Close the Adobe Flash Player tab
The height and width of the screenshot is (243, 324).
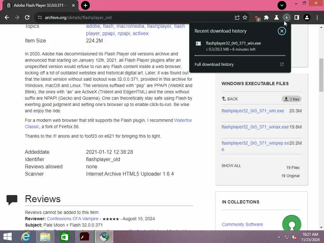(x=73, y=5)
